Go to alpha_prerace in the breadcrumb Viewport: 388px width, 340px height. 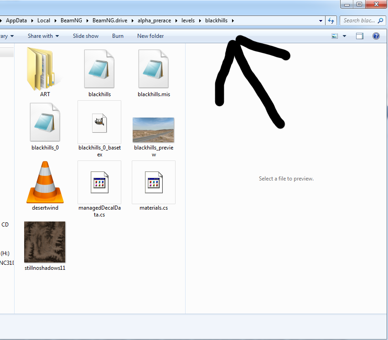[x=155, y=21]
